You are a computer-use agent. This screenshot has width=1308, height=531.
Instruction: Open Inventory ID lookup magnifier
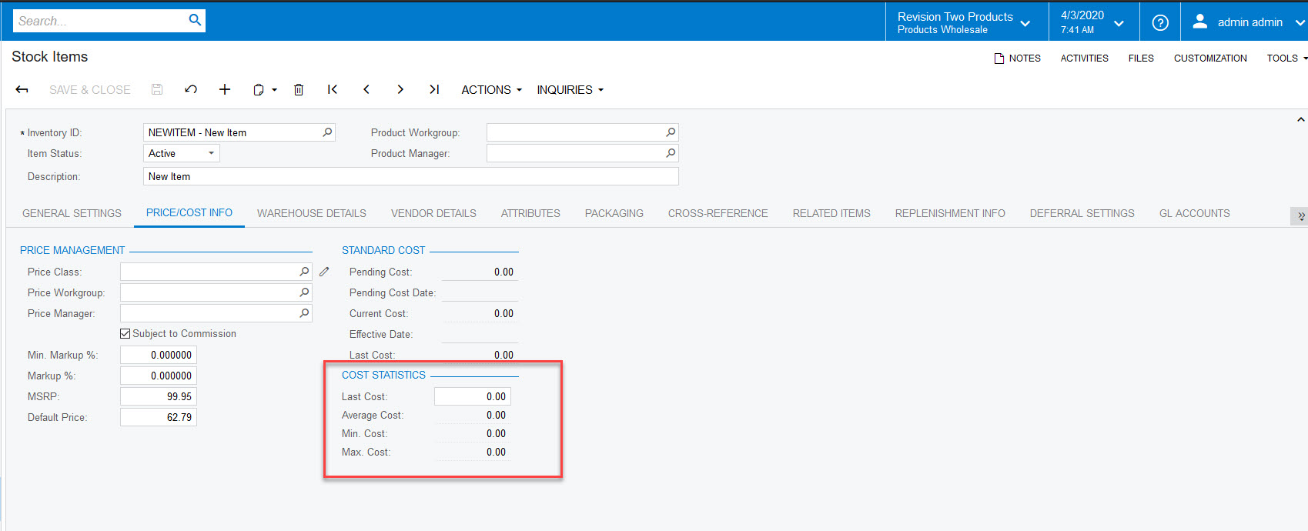coord(327,132)
